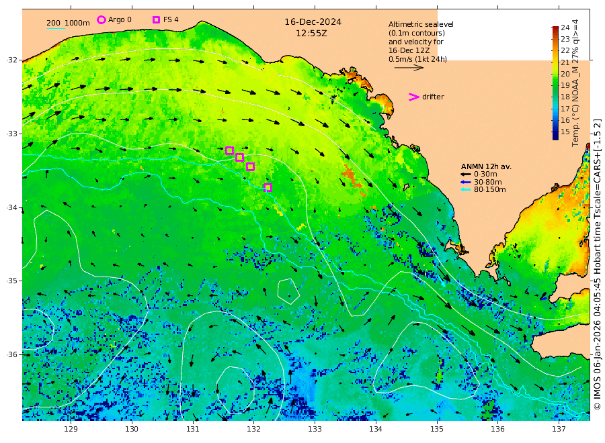Click the '16-Dec 12Z' caption line
This screenshot has height=443, width=605.
pos(409,50)
